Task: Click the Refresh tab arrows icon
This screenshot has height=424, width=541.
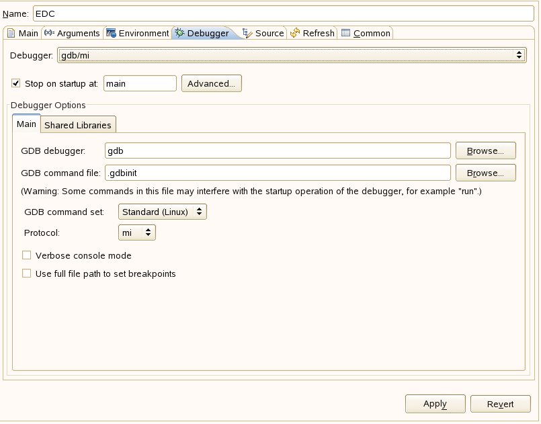Action: (x=295, y=33)
